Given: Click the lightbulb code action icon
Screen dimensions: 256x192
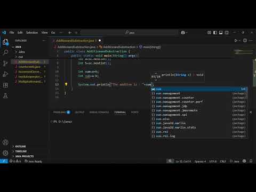Looking at the screenshot, I should (66, 84).
